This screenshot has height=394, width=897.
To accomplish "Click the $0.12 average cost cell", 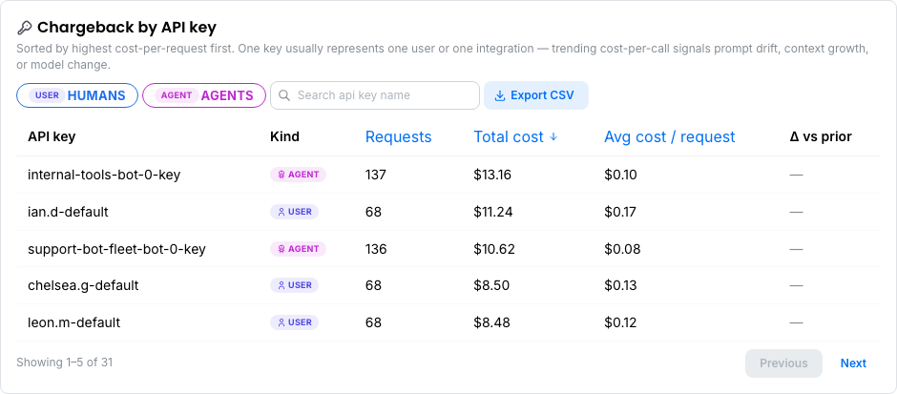I will click(x=620, y=322).
